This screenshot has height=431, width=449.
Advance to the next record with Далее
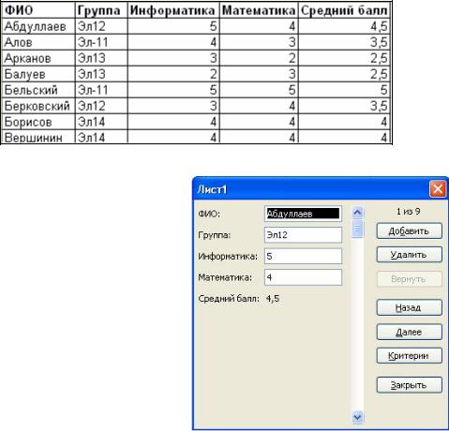click(x=409, y=332)
